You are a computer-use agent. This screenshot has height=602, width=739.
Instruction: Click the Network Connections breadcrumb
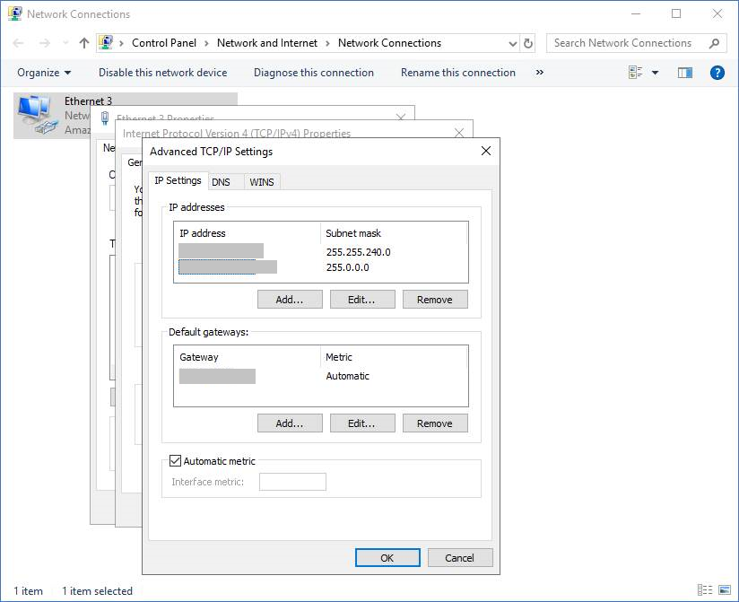(x=390, y=43)
